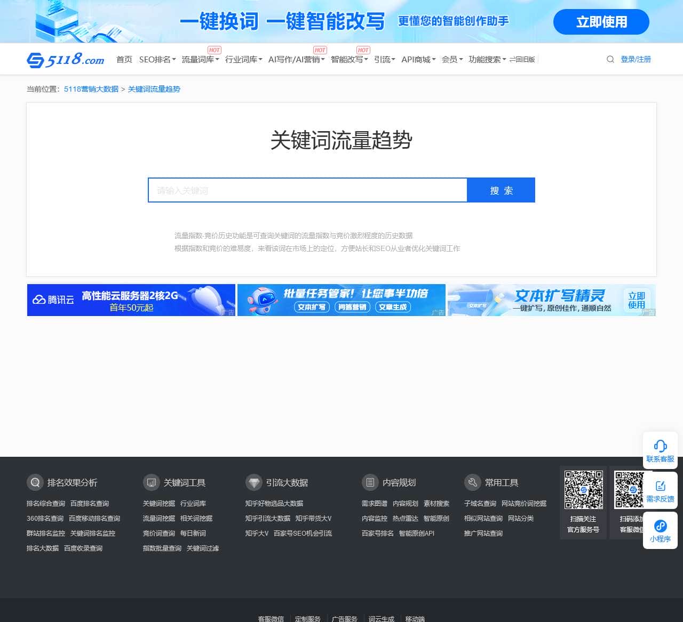Open the 行业词库 dropdown
The image size is (683, 622).
point(244,59)
